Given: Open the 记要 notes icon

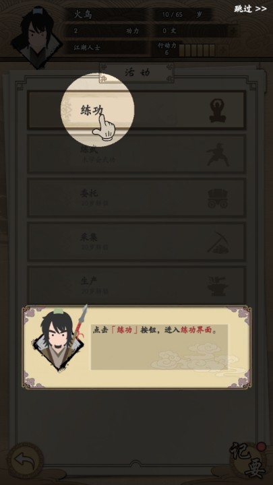Looking at the screenshot, I should point(247,461).
